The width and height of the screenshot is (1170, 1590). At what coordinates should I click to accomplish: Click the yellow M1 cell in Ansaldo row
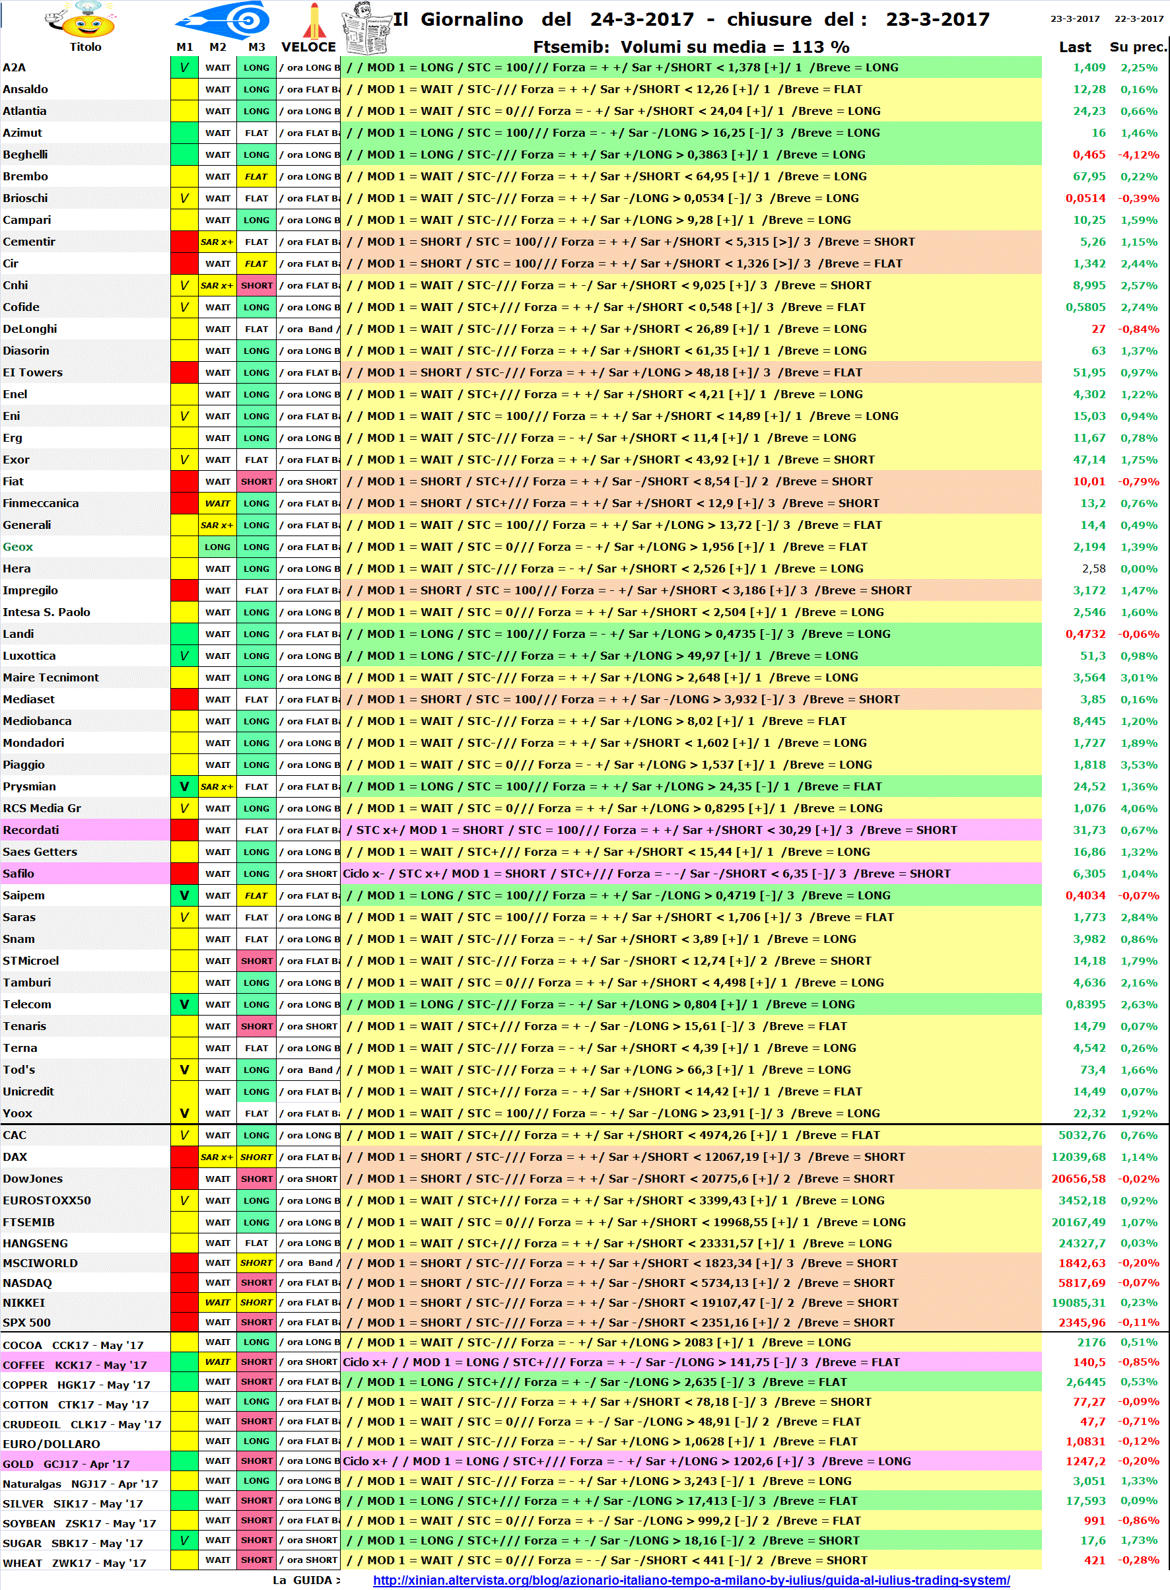tap(184, 89)
